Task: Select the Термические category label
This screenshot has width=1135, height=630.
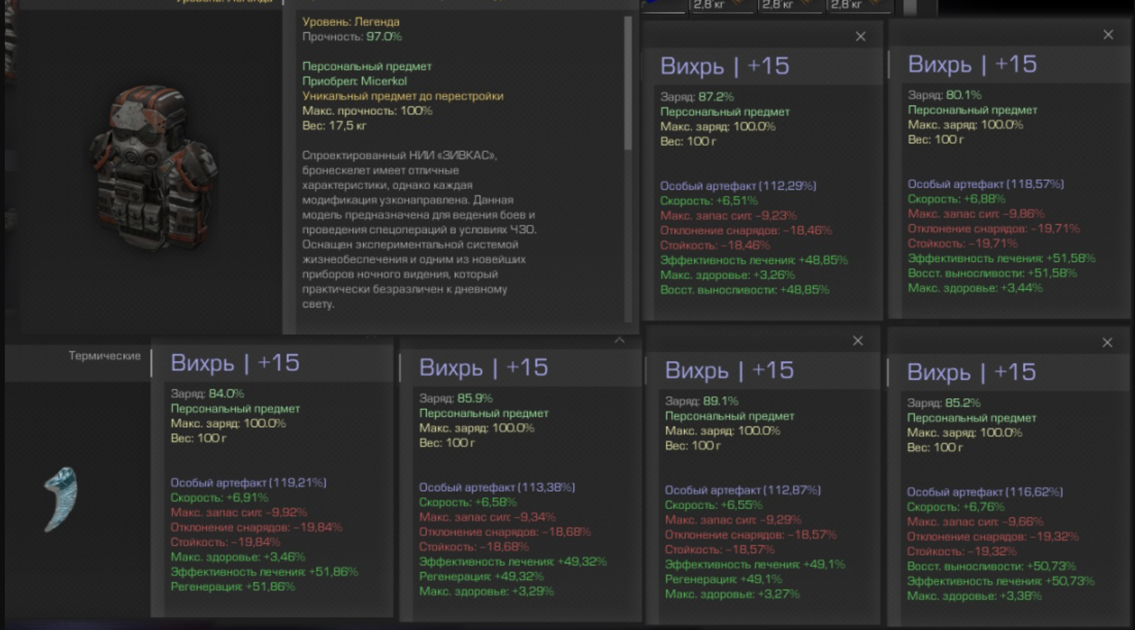Action: click(x=105, y=356)
